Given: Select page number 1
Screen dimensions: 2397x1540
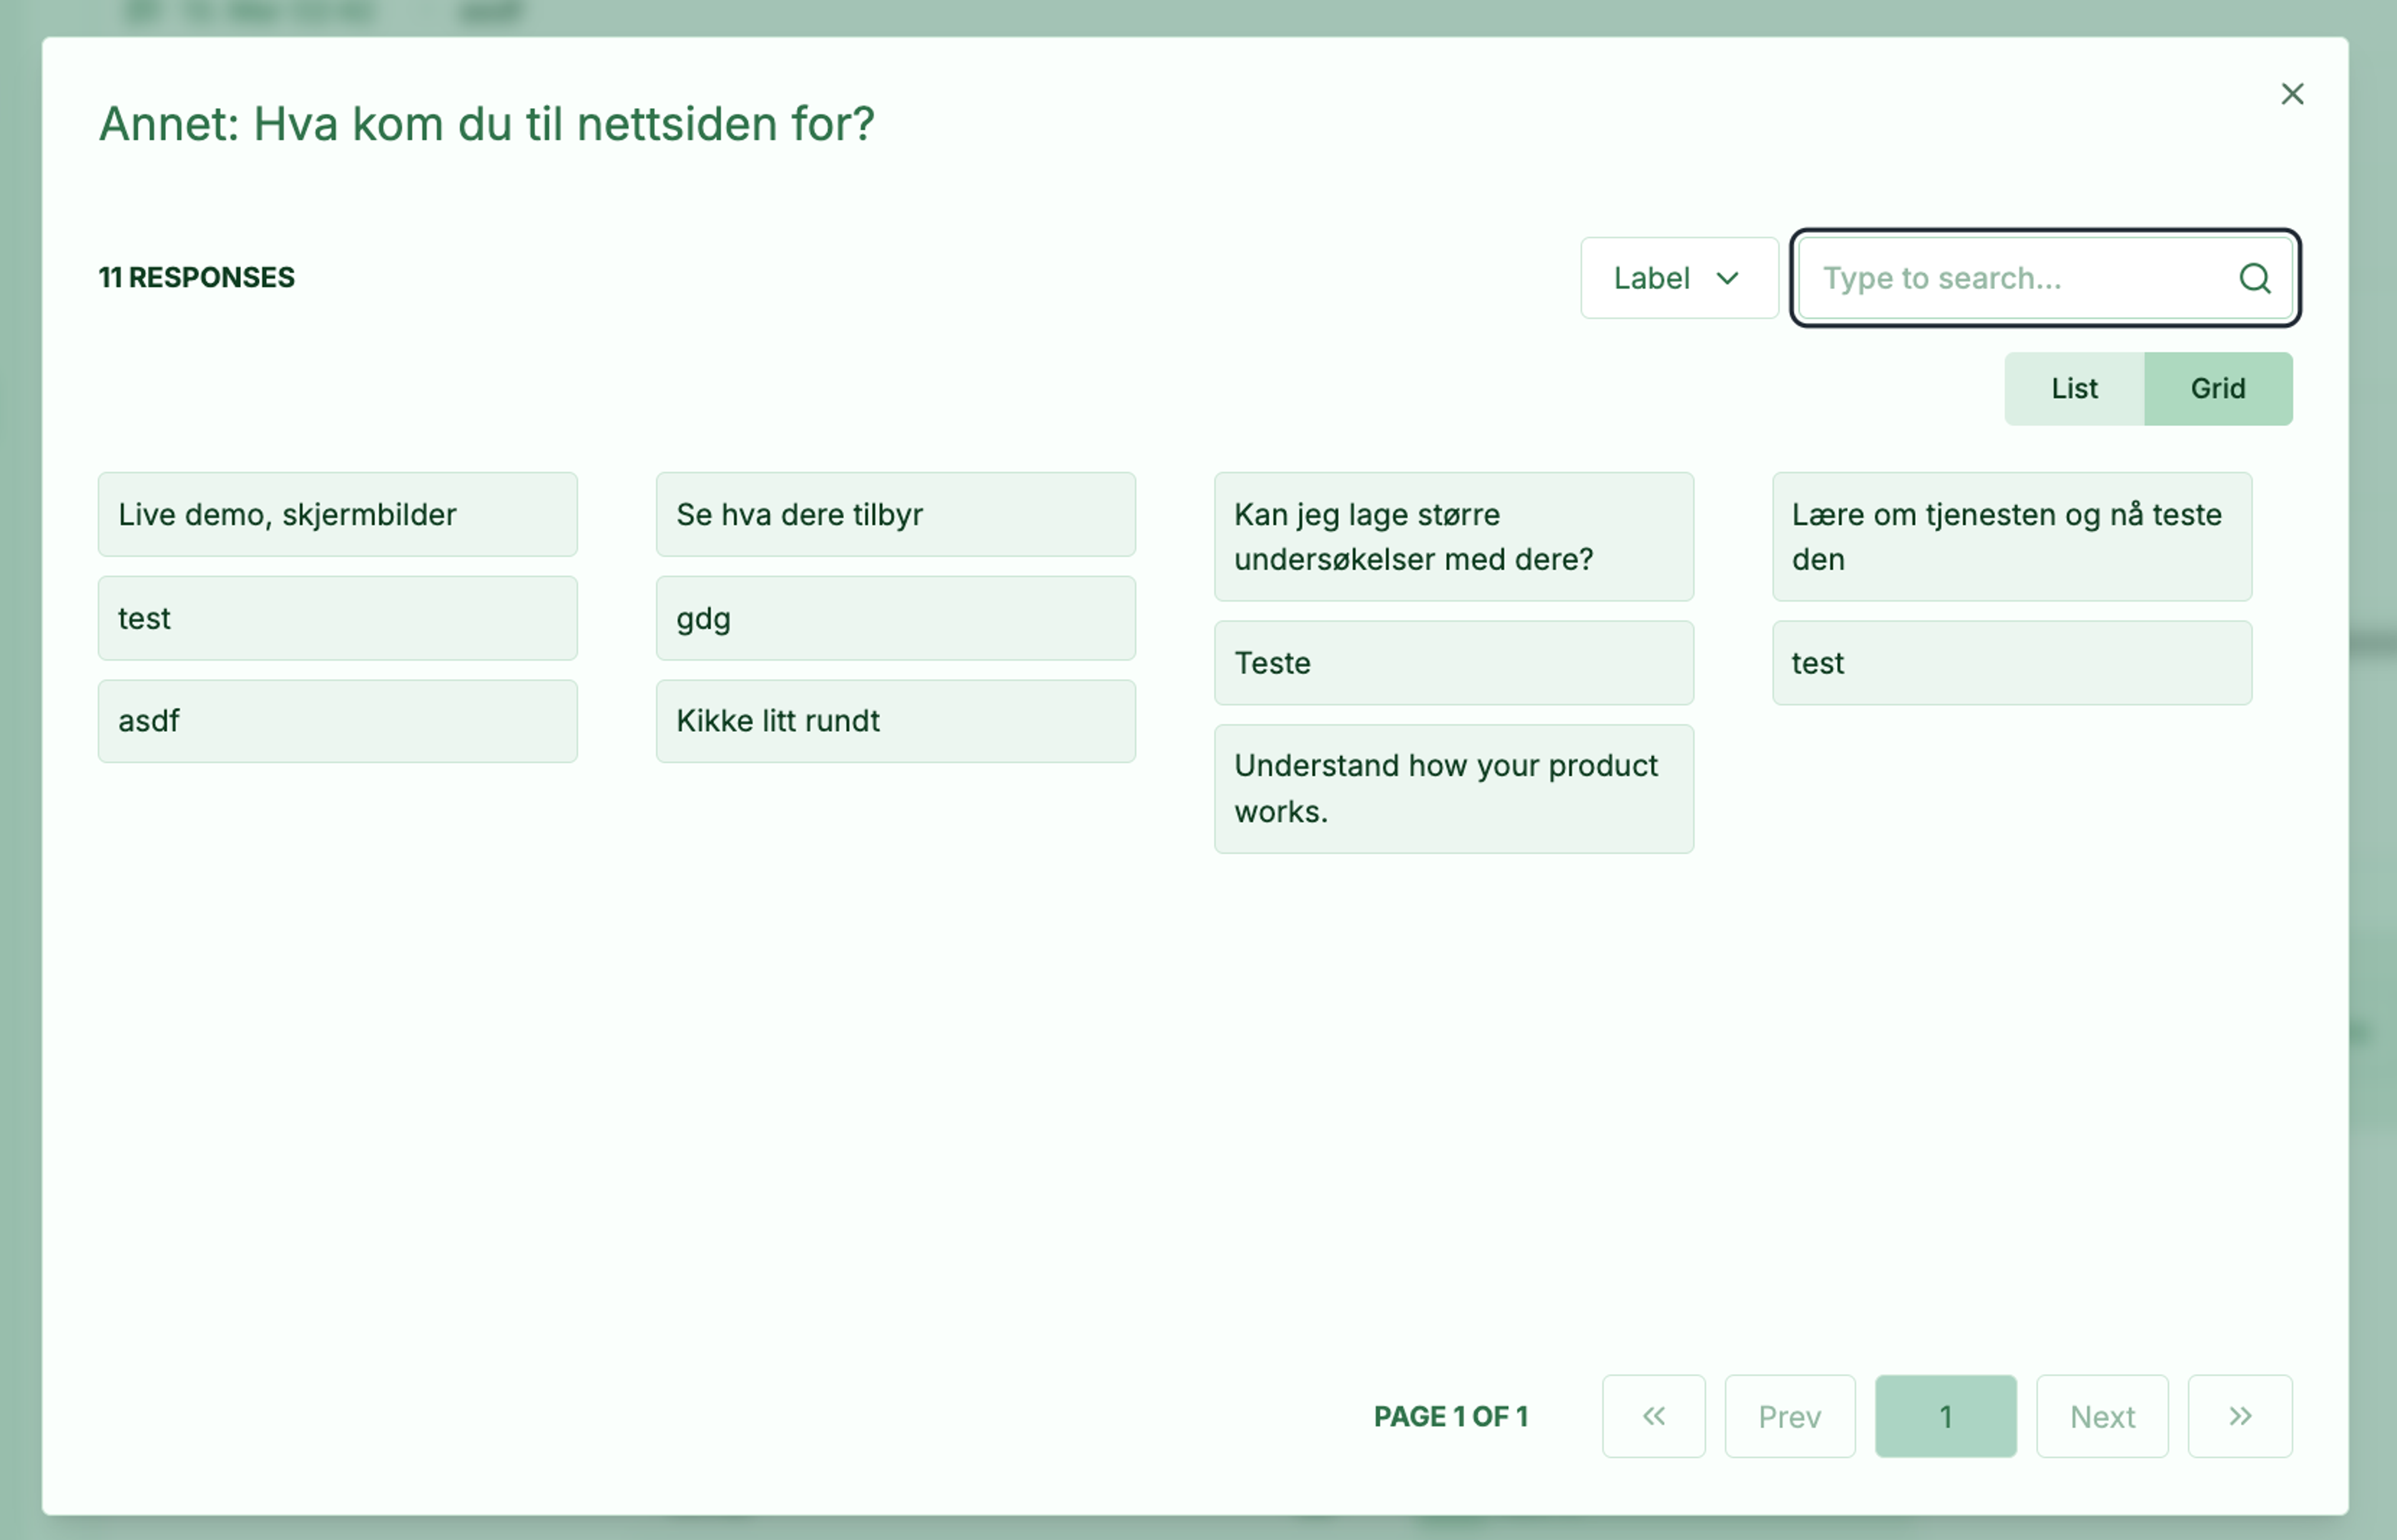Looking at the screenshot, I should 1946,1416.
